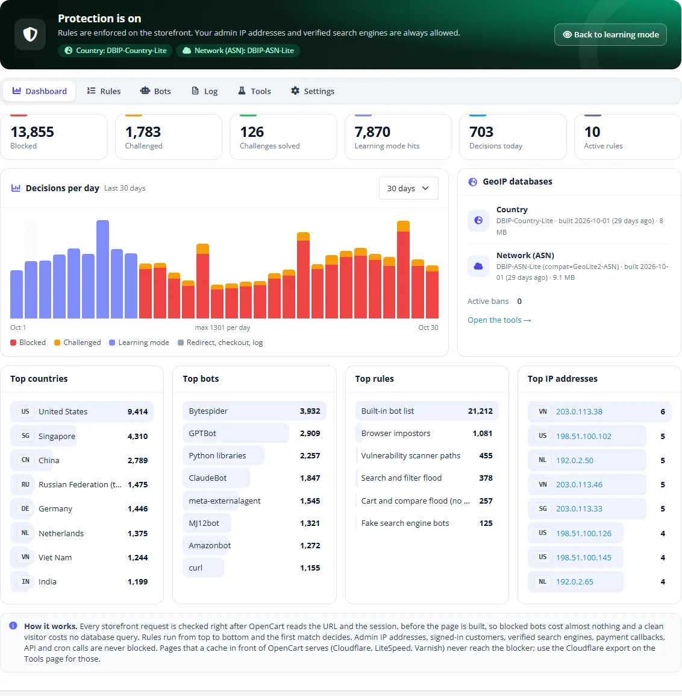This screenshot has width=682, height=696.
Task: Click the DE country badge next to Germany
Action: pos(25,508)
